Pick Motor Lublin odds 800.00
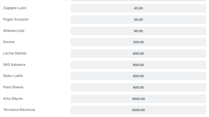209x117 pixels. (138, 76)
